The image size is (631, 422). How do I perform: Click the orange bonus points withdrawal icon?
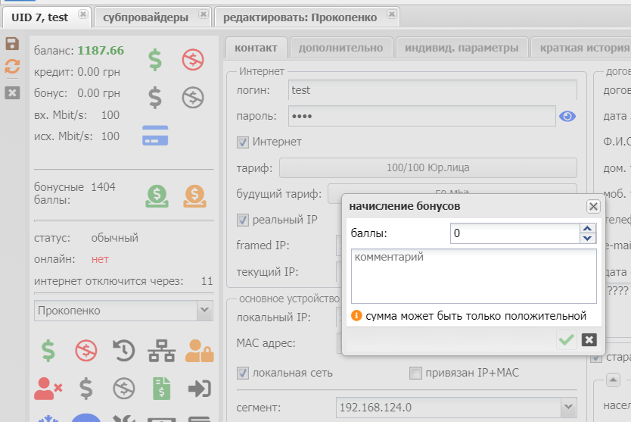click(x=194, y=196)
